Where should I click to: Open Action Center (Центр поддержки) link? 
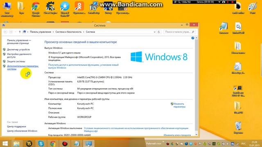click(x=16, y=127)
